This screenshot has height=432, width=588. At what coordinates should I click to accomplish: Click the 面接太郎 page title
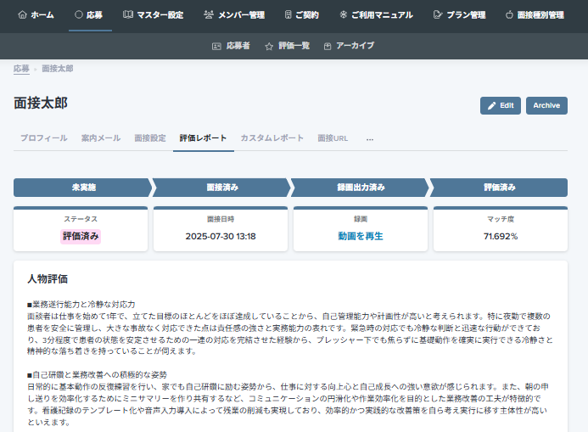click(x=41, y=104)
